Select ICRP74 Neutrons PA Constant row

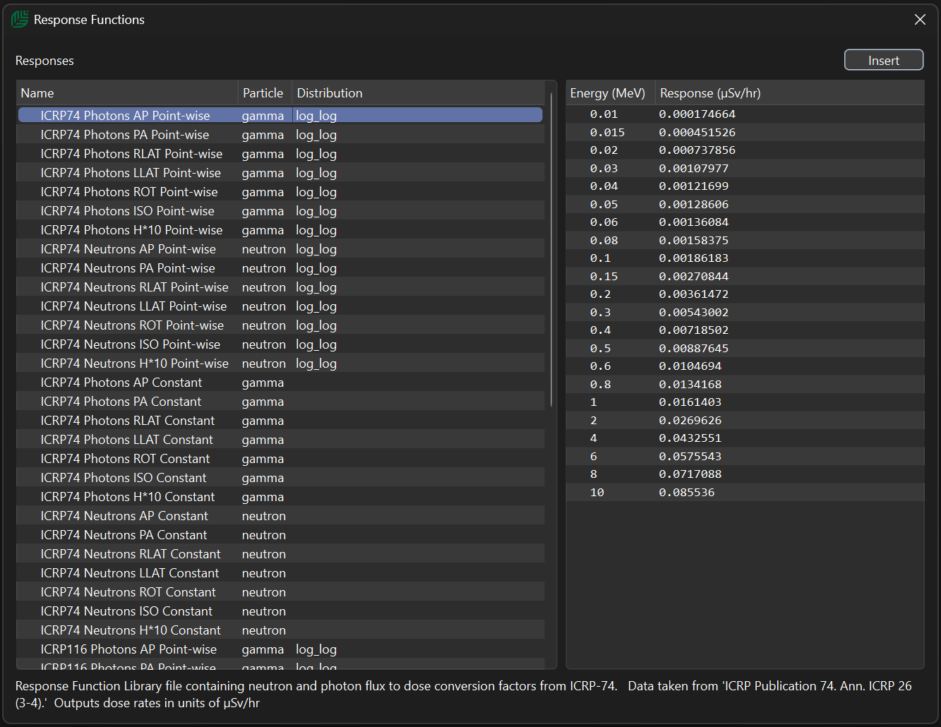point(280,535)
